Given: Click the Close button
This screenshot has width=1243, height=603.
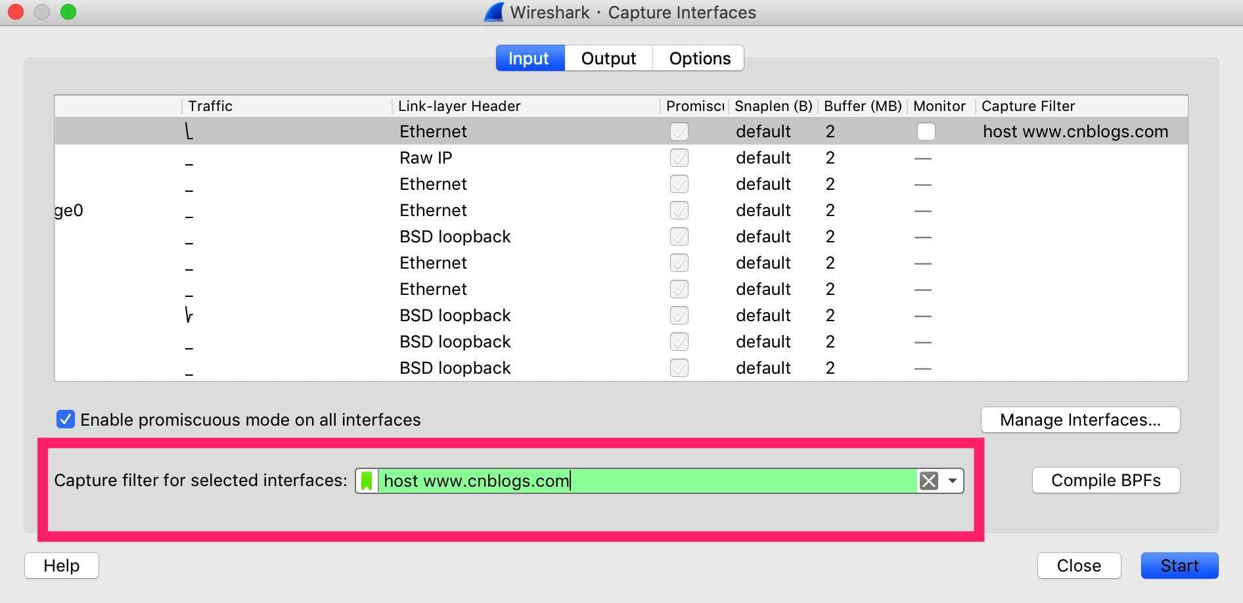Looking at the screenshot, I should 1079,566.
